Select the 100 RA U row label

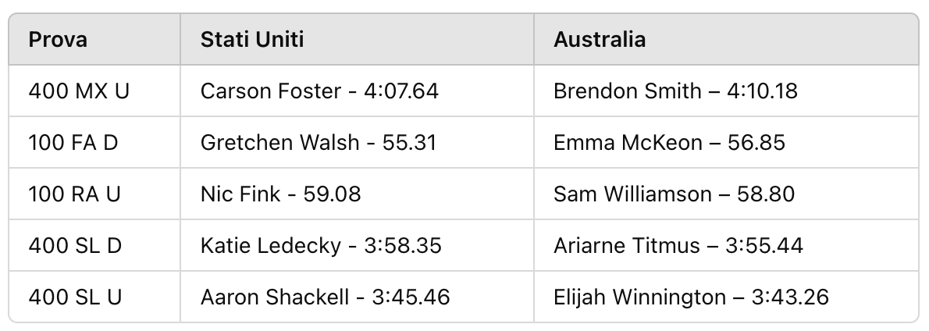[x=75, y=194]
